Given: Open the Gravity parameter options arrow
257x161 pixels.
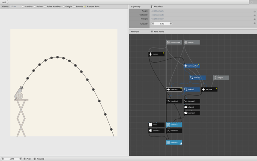Looking at the screenshot, I should [254, 23].
